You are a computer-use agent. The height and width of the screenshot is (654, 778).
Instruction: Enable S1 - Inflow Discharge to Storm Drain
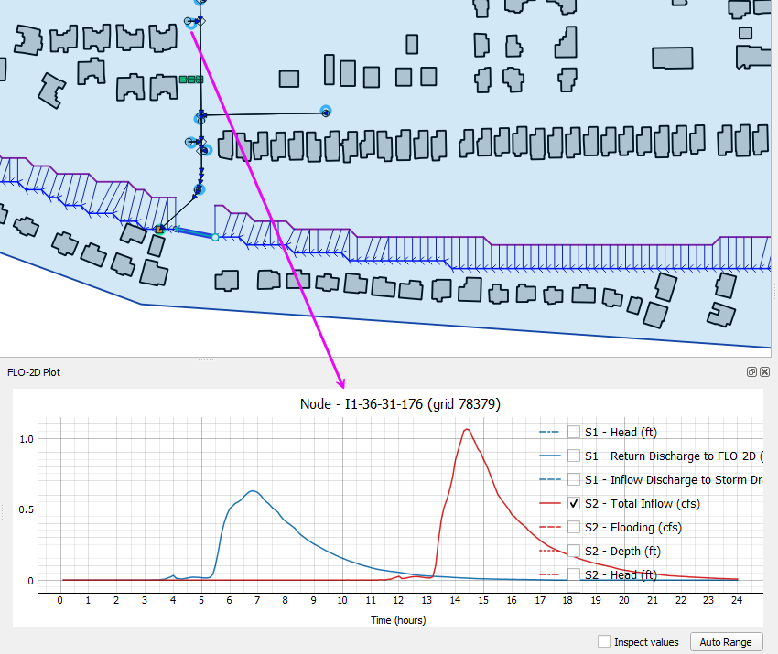(x=574, y=479)
